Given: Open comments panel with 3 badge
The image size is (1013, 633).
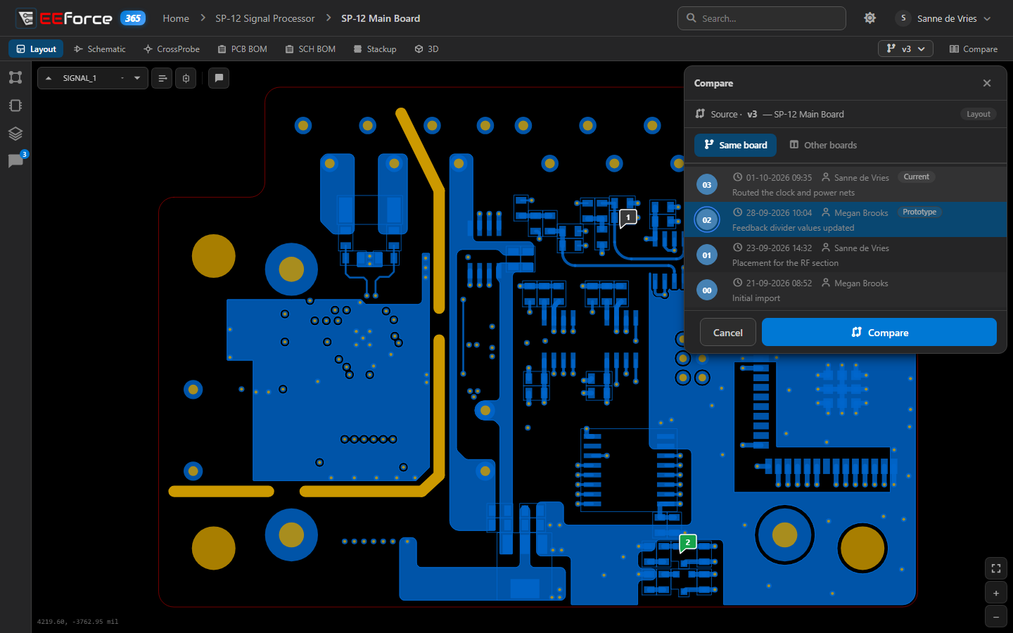Looking at the screenshot, I should click(15, 161).
